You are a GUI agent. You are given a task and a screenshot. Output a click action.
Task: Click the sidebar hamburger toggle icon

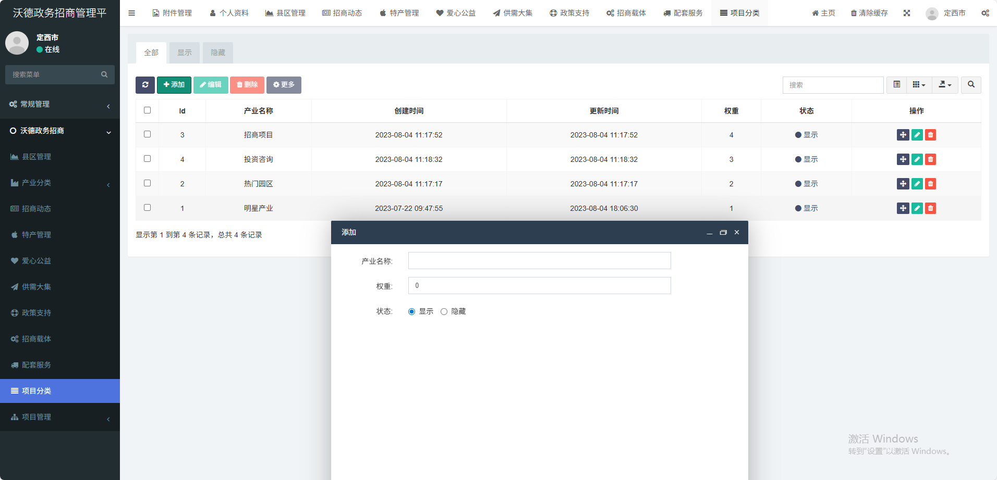pyautogui.click(x=131, y=13)
